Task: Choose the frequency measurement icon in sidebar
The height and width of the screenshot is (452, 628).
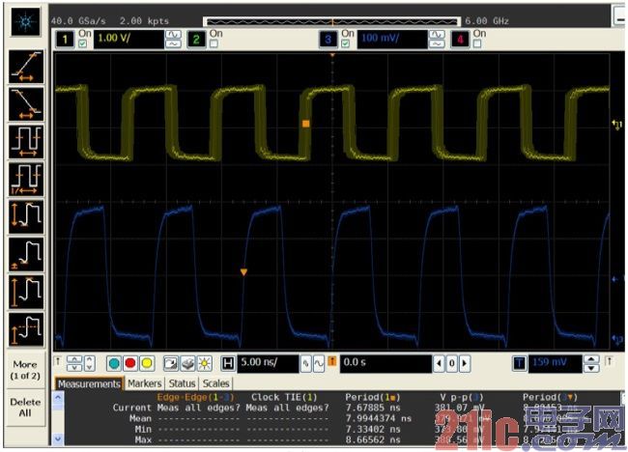Action: tap(26, 180)
